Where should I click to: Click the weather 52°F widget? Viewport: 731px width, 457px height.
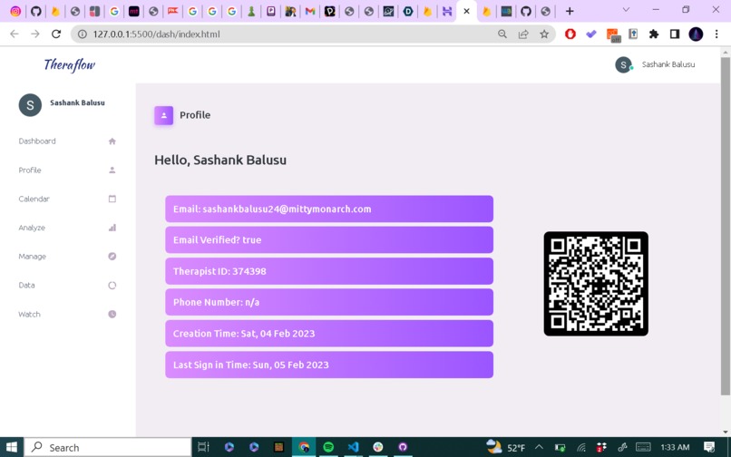(x=505, y=447)
